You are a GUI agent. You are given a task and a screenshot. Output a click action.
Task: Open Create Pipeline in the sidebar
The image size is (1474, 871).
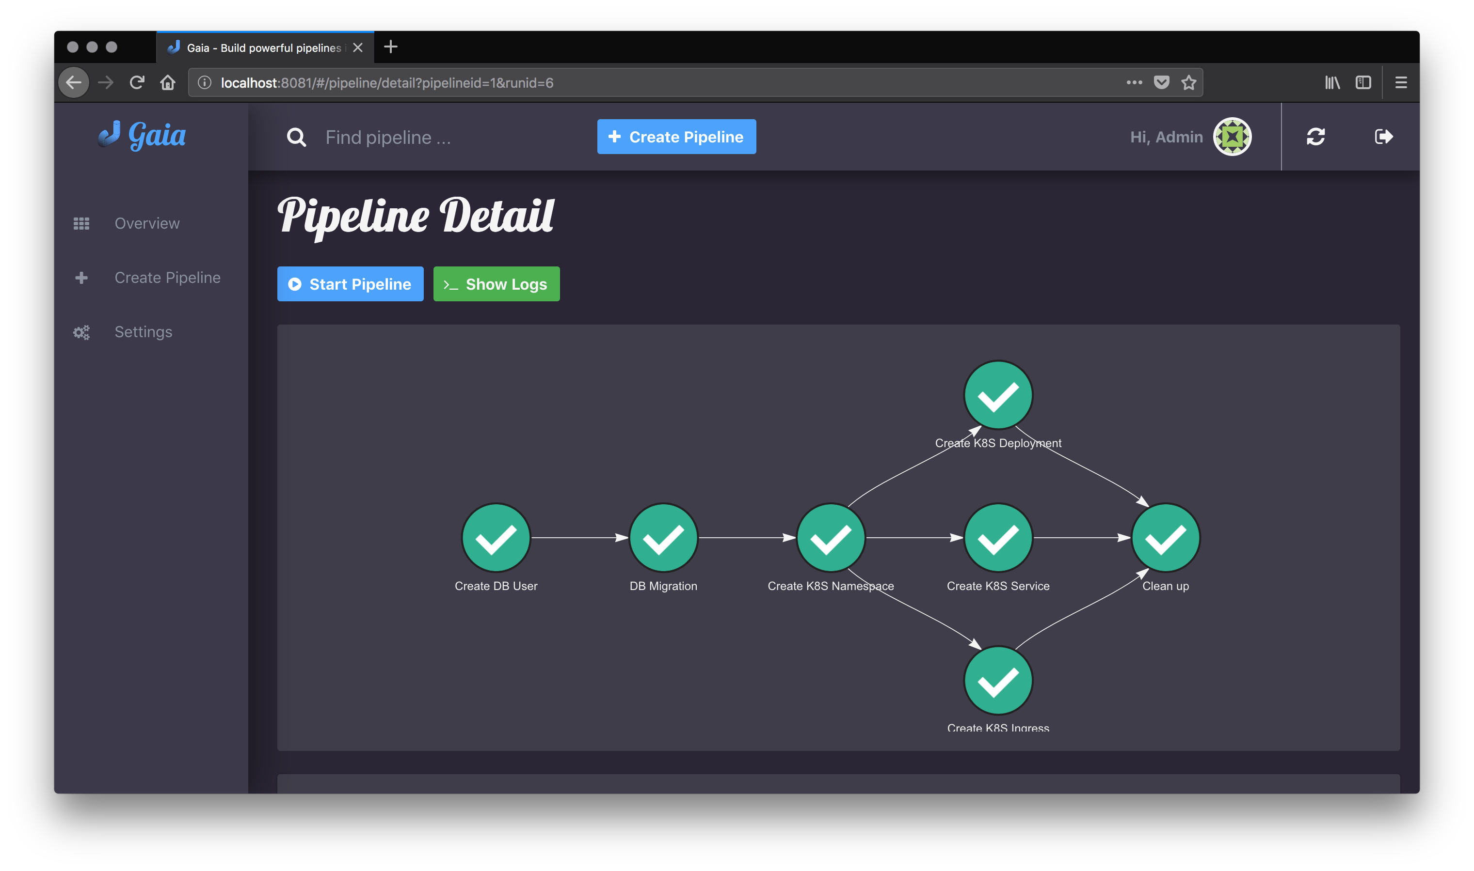tap(167, 278)
